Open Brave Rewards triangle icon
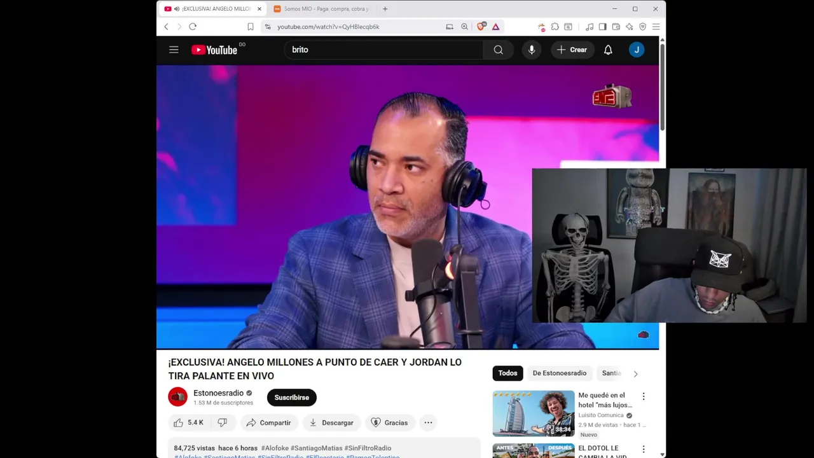Viewport: 814px width, 458px height. 495,27
